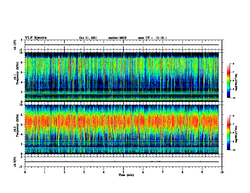The height and width of the screenshot is (193, 250).
Task: Click time axis tick label 4
Action: point(104,172)
